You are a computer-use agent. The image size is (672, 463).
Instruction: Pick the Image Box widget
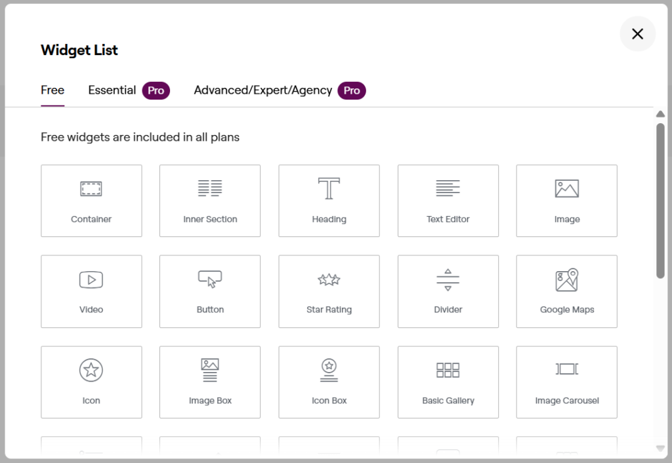coord(210,382)
